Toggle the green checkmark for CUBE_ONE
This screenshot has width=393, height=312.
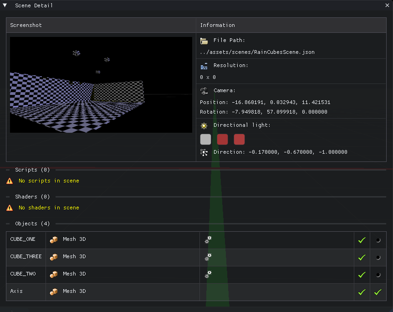[362, 240]
